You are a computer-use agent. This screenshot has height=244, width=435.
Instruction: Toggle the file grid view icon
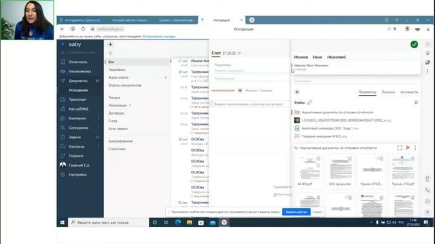tap(416, 102)
